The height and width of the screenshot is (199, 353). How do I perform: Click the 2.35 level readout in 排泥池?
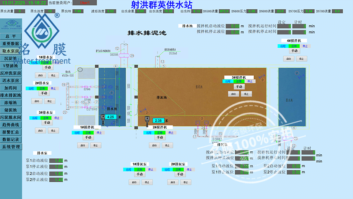tap(158, 120)
